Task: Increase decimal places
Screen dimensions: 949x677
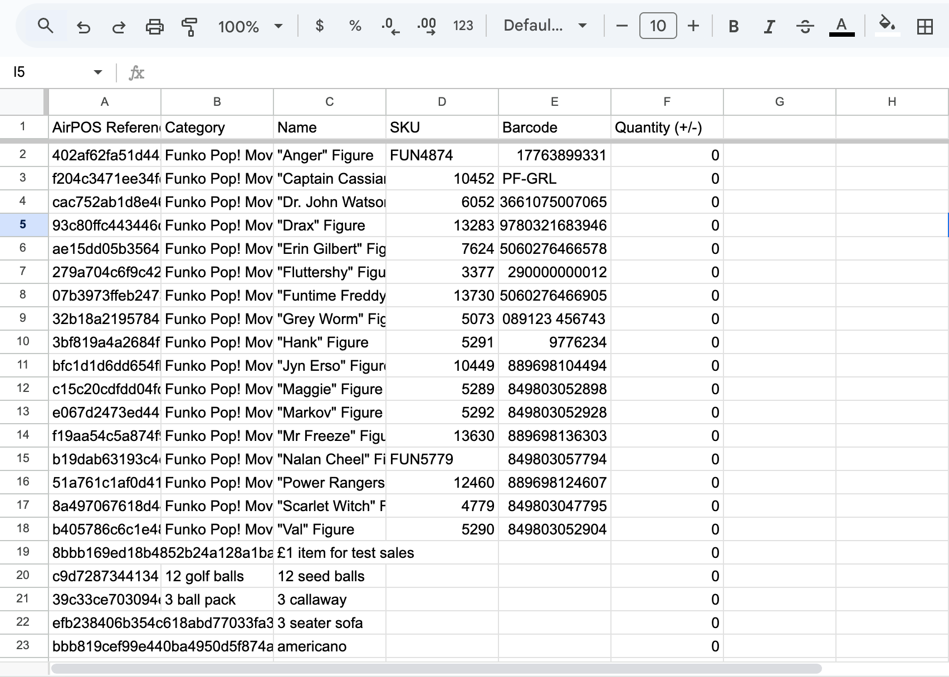Action: (x=427, y=26)
